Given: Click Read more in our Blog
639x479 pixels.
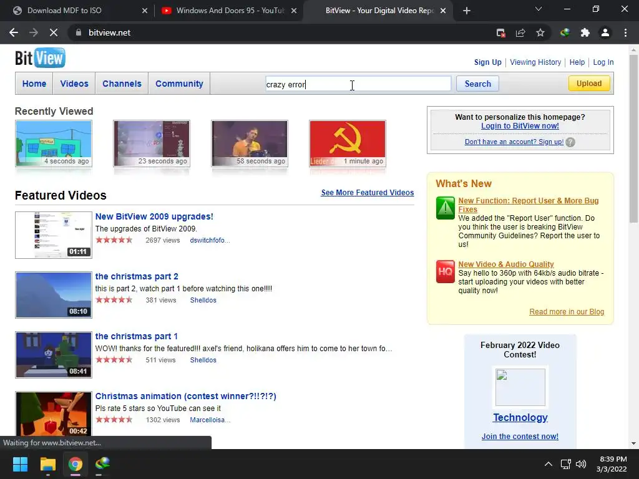Looking at the screenshot, I should point(567,312).
